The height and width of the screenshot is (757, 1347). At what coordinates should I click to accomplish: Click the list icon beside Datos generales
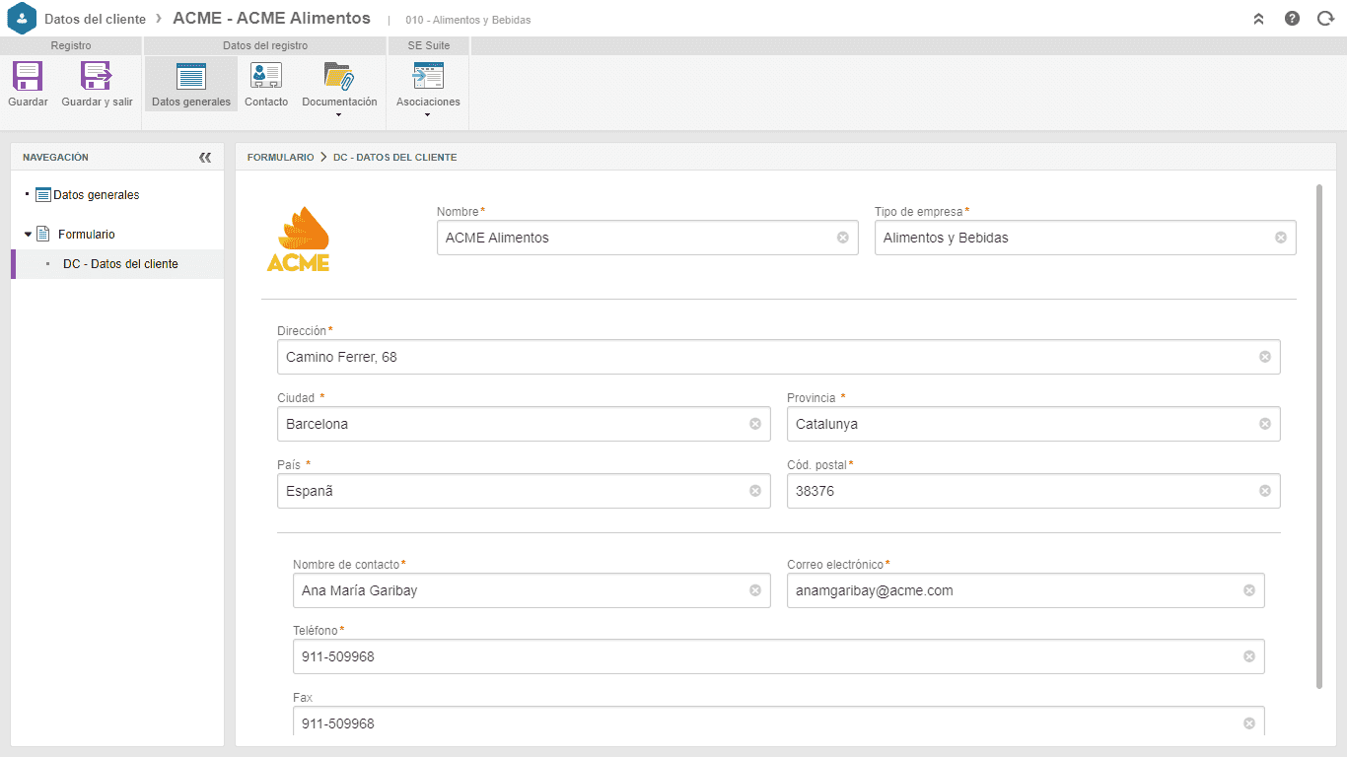point(43,195)
